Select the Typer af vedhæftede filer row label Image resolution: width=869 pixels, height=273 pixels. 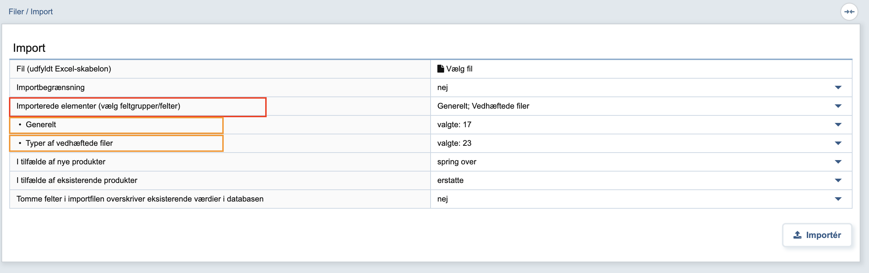point(69,143)
